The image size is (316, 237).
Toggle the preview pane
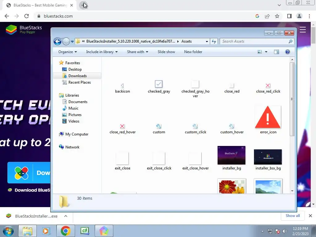point(276,52)
